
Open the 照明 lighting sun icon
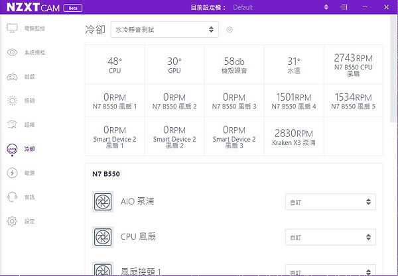pyautogui.click(x=12, y=101)
